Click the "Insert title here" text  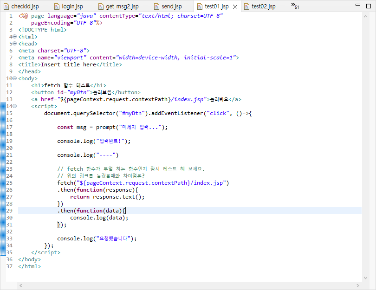pos(68,64)
